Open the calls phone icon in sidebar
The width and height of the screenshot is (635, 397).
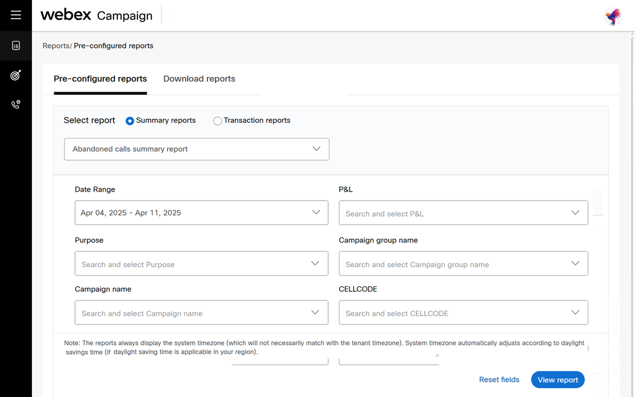click(x=16, y=104)
